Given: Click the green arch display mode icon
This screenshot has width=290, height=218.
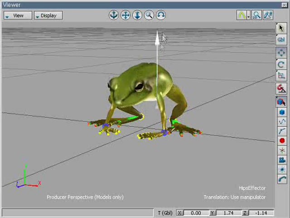Looking at the screenshot, I should coord(242,15).
